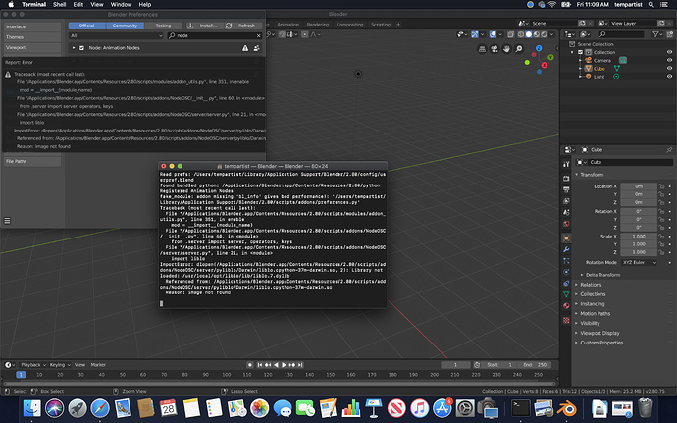Screen dimensions: 677x423
Task: Select the Community support level filter
Action: point(125,26)
